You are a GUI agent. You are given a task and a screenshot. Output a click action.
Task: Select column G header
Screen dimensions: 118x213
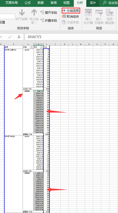[x=28, y=44]
